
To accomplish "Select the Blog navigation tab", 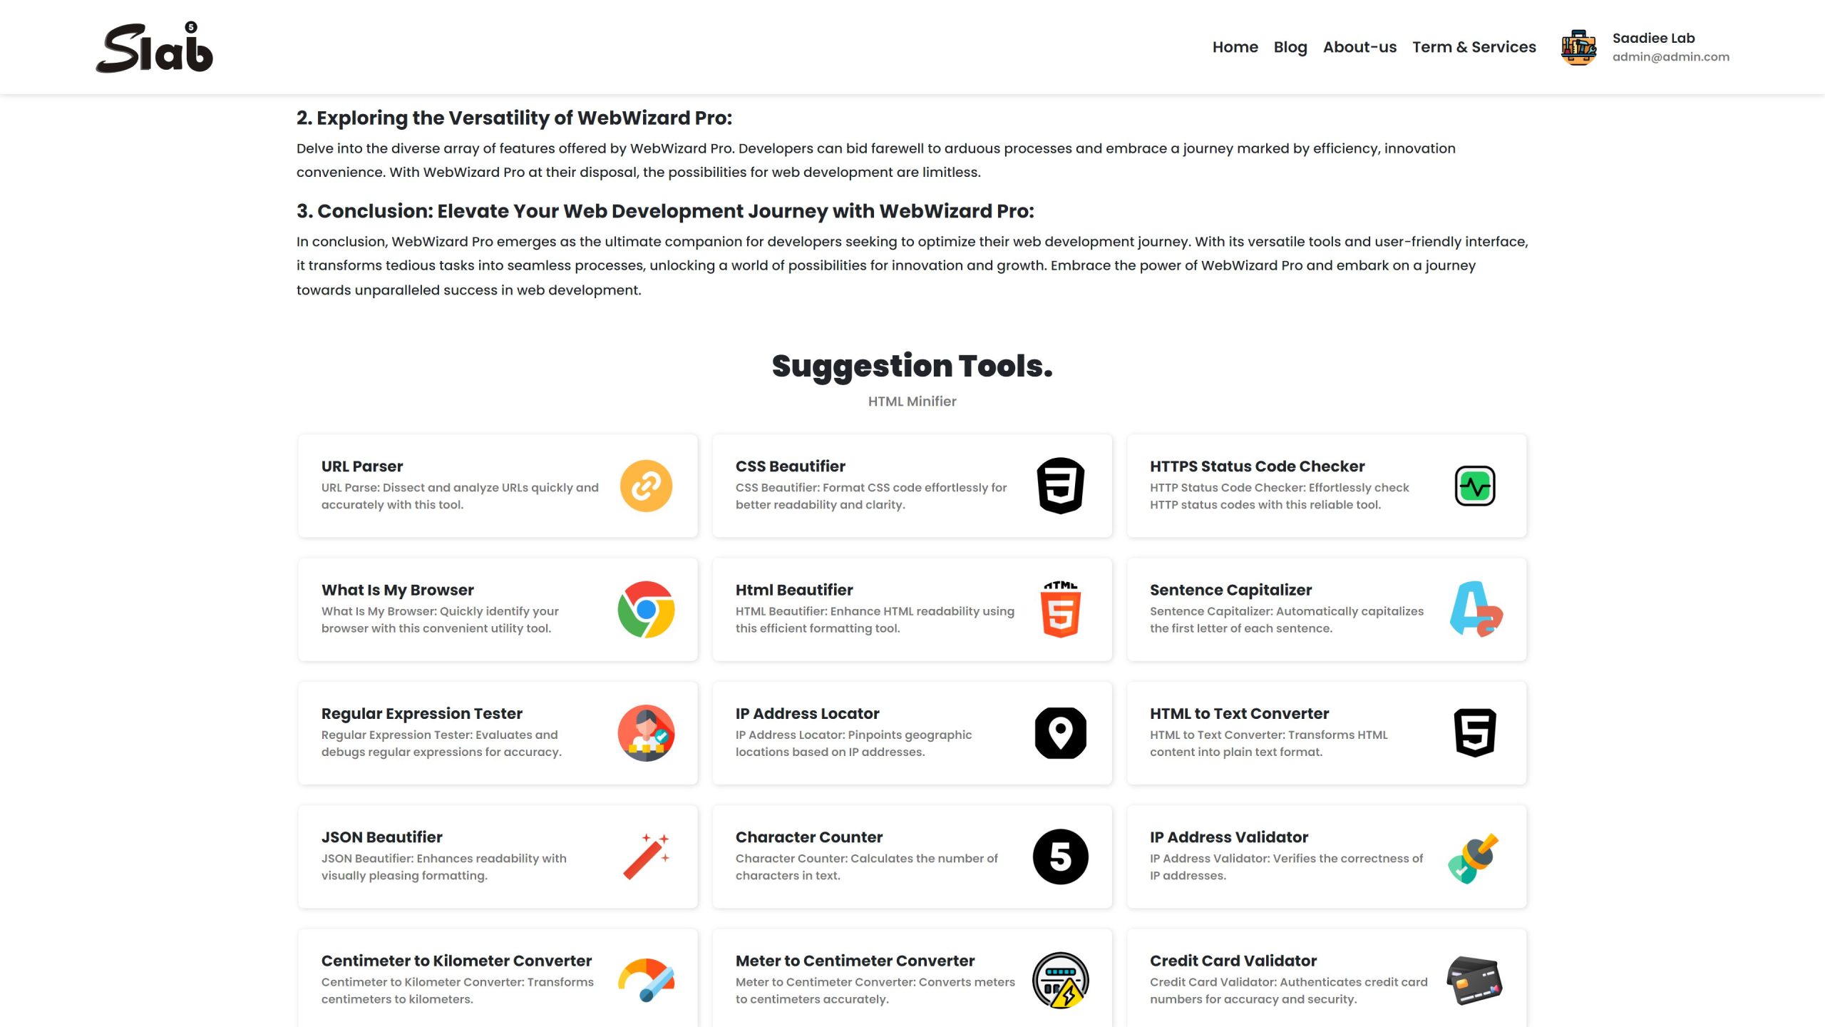I will click(1291, 46).
